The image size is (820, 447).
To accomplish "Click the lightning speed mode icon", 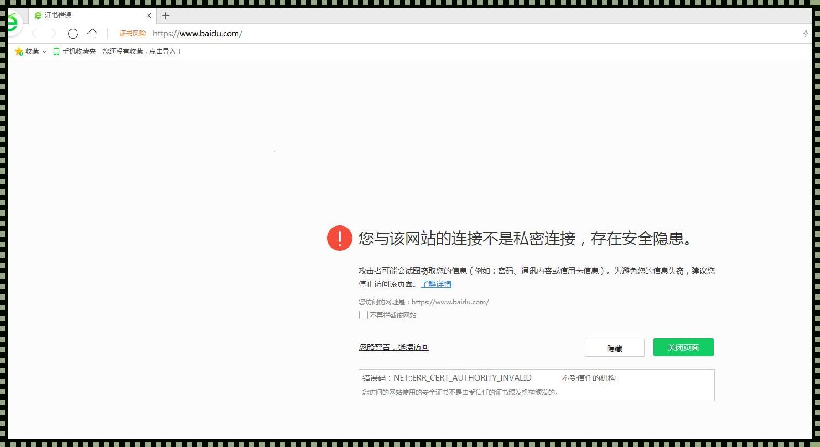I will (x=806, y=34).
